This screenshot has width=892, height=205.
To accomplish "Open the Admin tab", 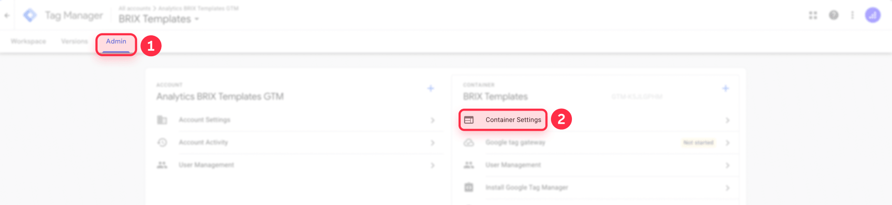I will (x=116, y=41).
